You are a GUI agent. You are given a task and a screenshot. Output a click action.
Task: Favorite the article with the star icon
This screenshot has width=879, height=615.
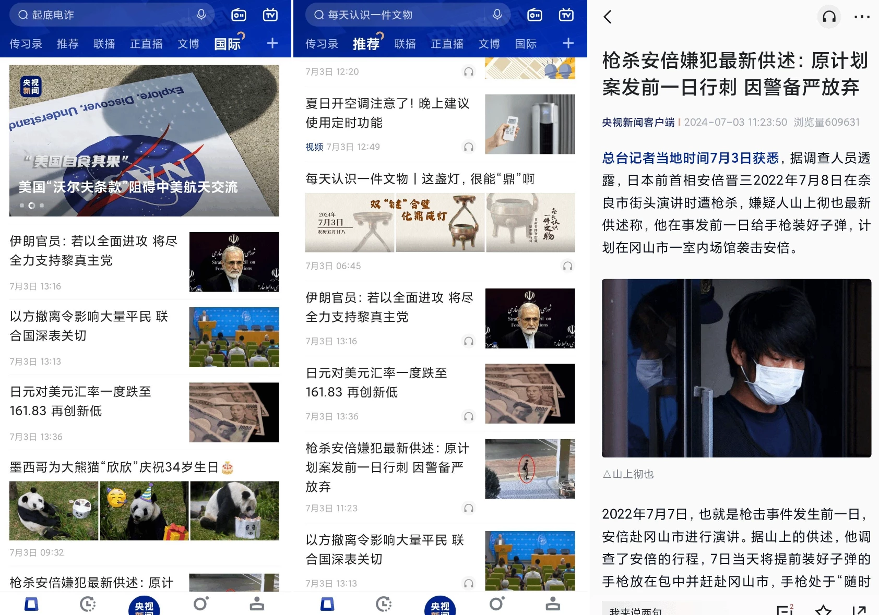[823, 610]
